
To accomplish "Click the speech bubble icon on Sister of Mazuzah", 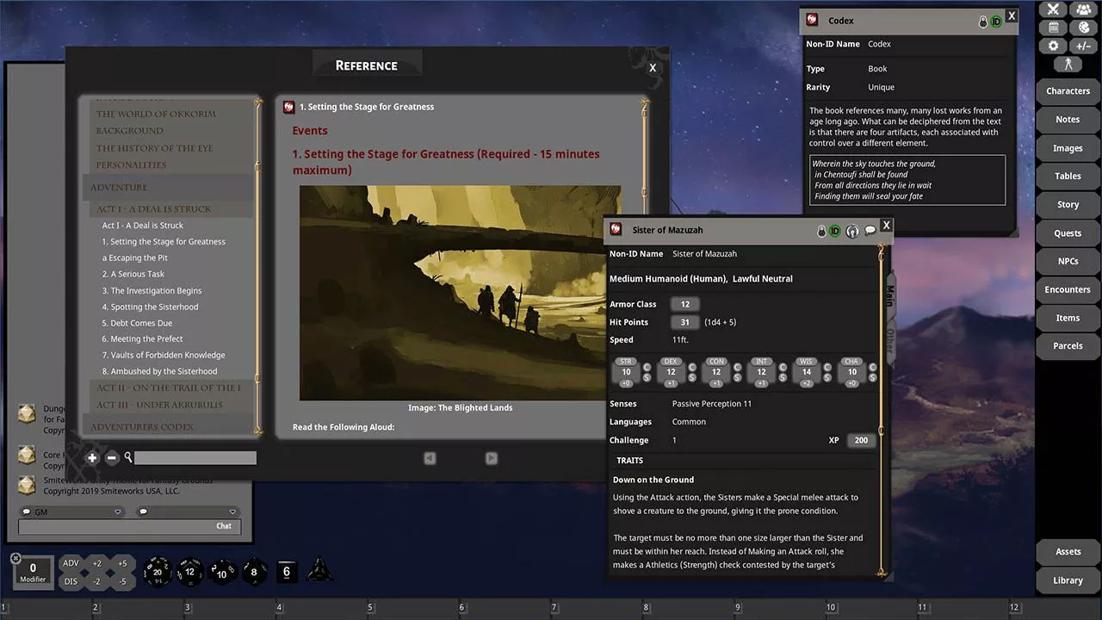I will tap(870, 231).
